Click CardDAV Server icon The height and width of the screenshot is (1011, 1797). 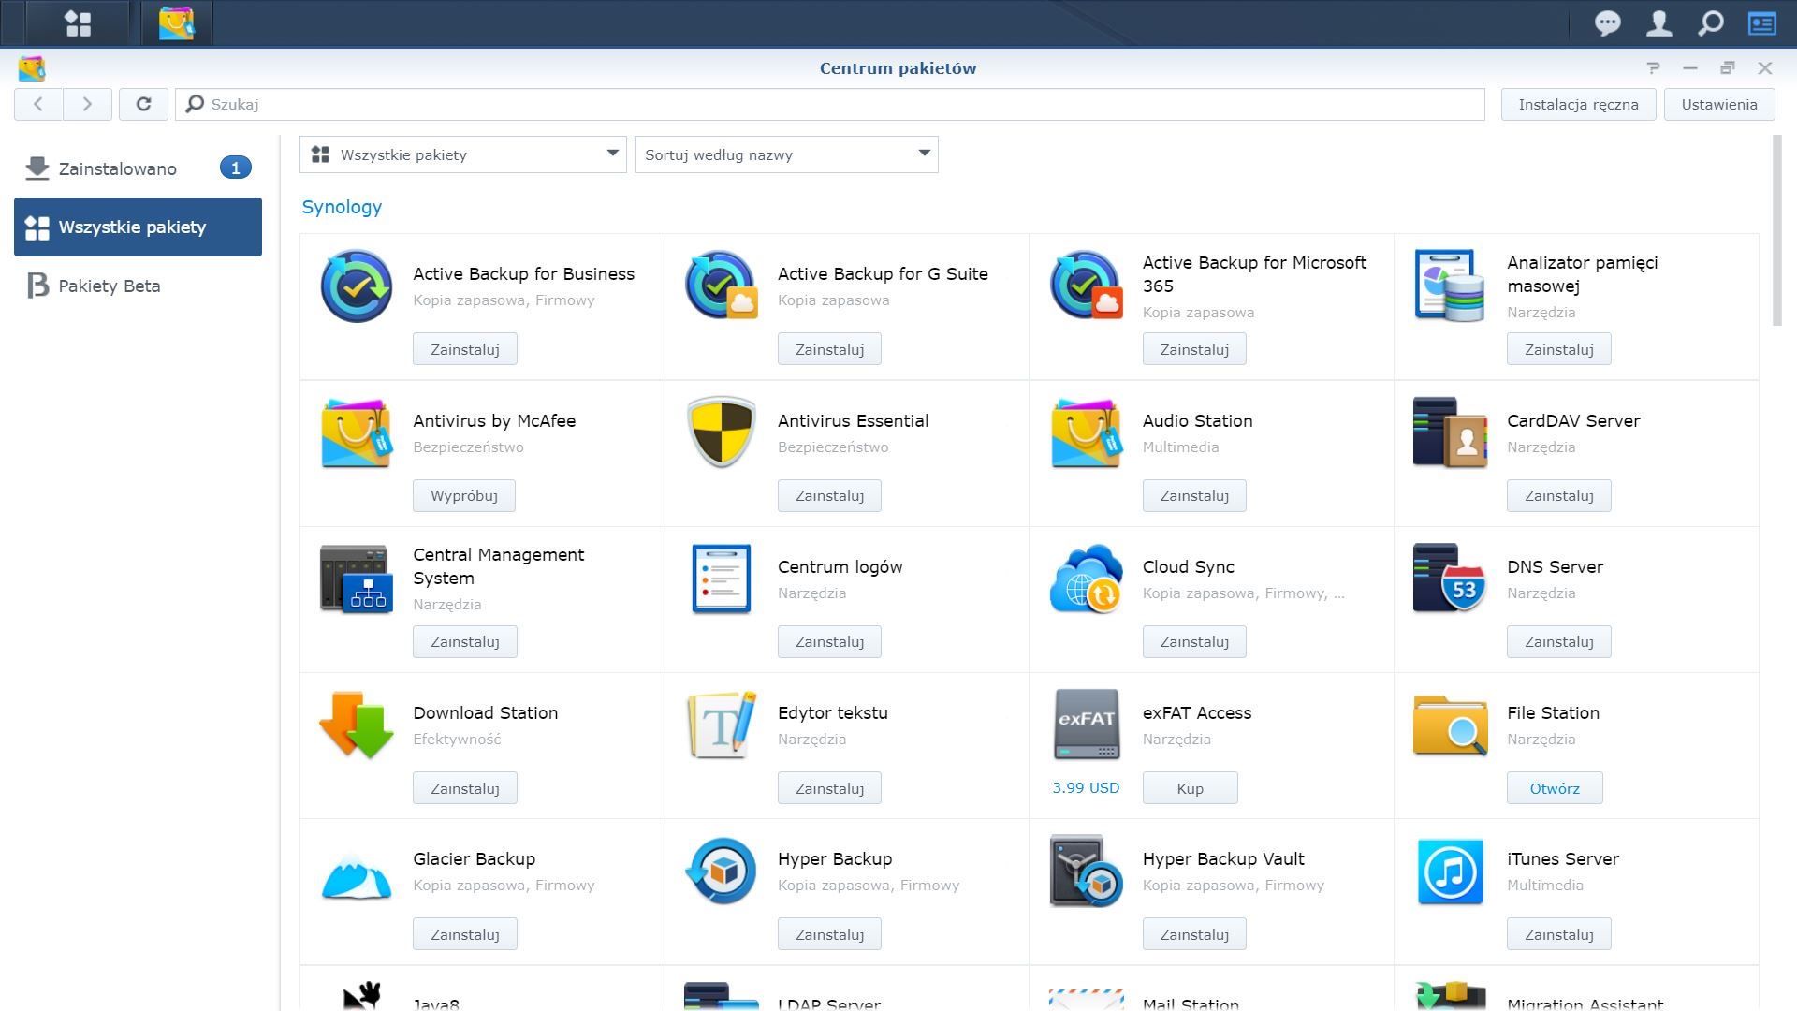1450,432
